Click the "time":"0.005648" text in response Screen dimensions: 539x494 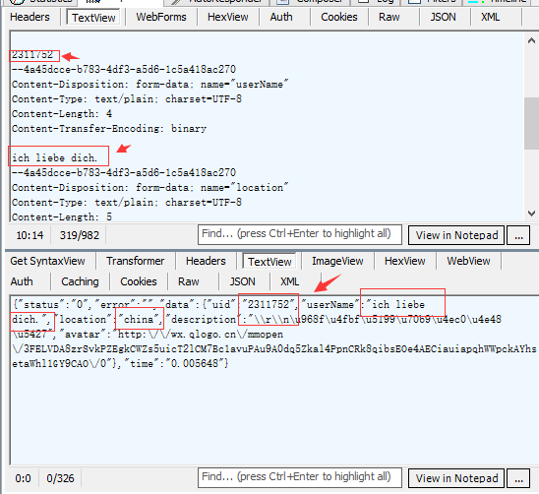(175, 364)
